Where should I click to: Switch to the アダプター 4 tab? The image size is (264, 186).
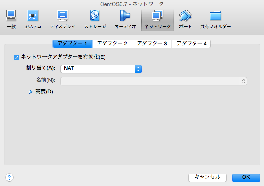coord(191,44)
